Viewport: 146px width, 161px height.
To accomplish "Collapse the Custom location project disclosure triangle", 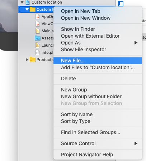I will click(22, 2).
